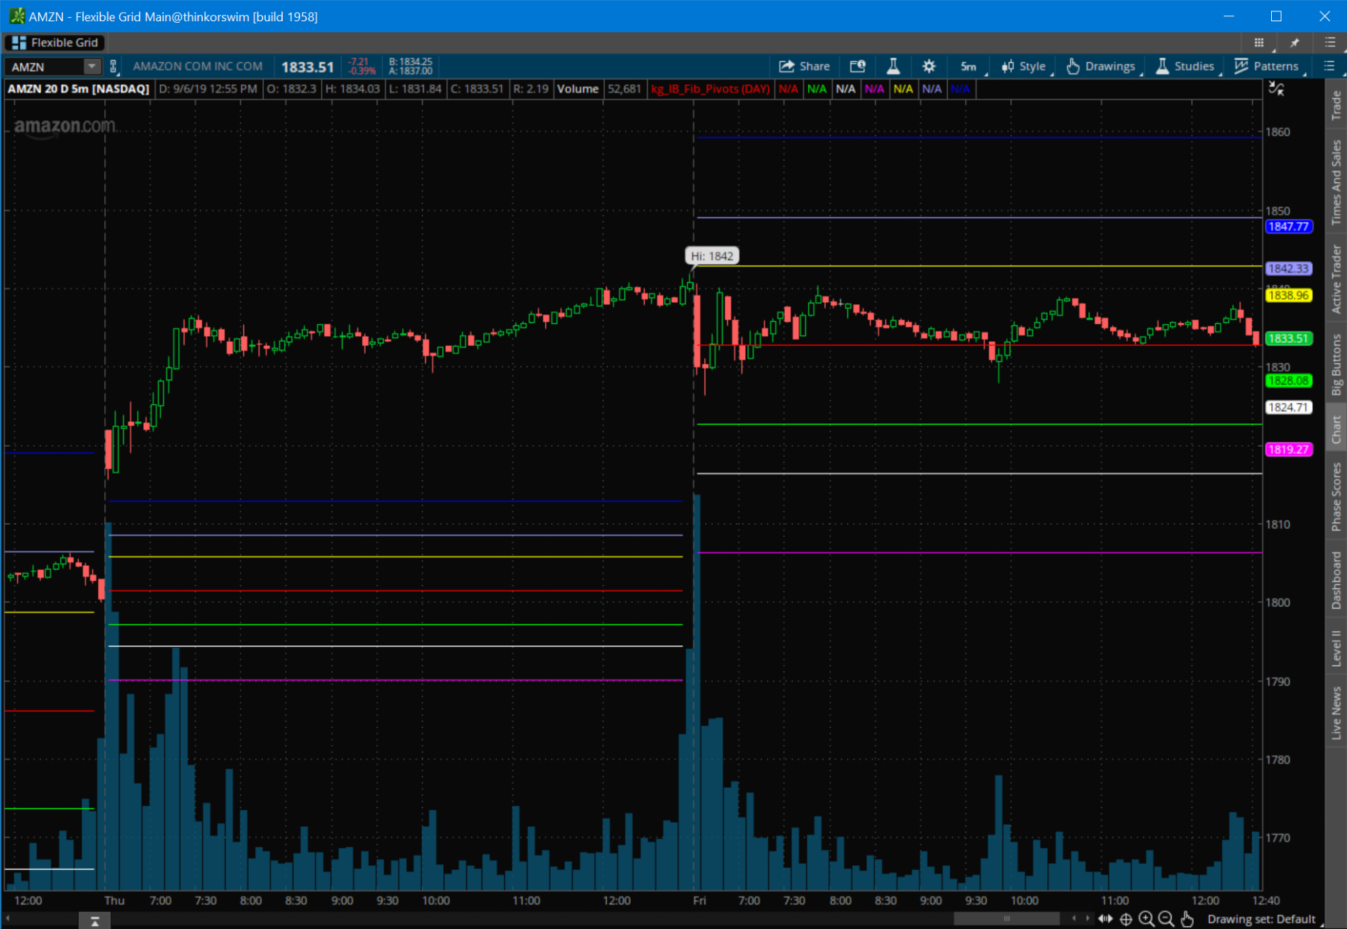Image resolution: width=1347 pixels, height=929 pixels.
Task: Click the chart settings gear icon
Action: point(929,67)
